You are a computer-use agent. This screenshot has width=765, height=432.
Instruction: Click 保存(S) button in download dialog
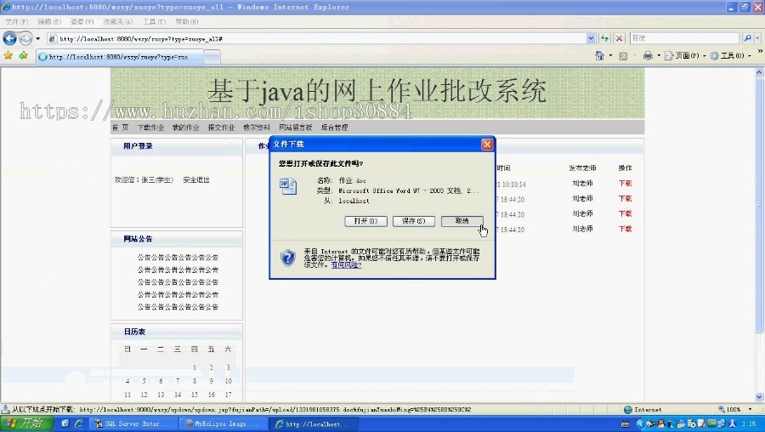coord(414,221)
